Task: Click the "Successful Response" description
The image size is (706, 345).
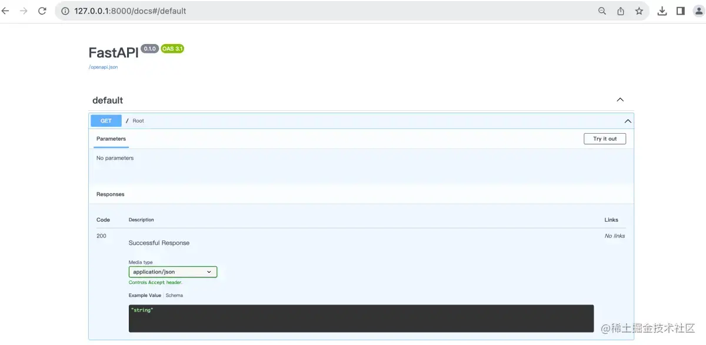Action: click(159, 243)
